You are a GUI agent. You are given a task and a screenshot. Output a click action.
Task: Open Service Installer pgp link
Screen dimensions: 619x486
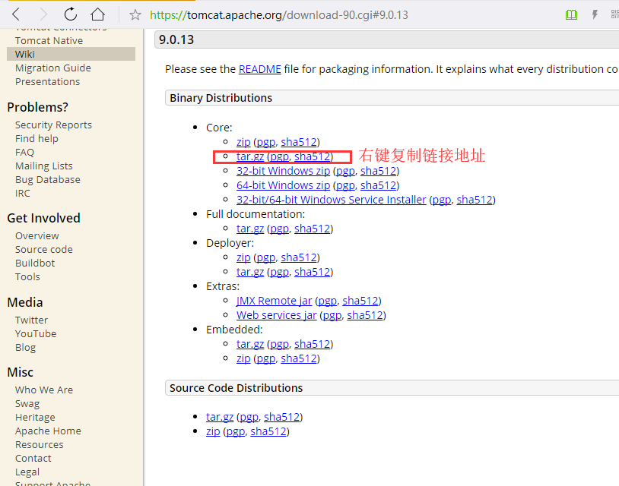click(442, 200)
